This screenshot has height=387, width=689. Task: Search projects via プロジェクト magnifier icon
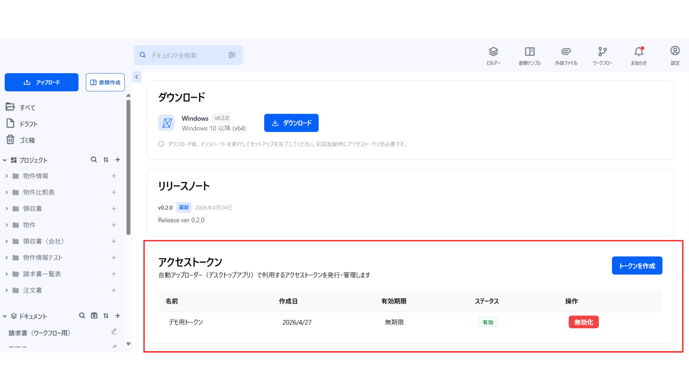94,159
